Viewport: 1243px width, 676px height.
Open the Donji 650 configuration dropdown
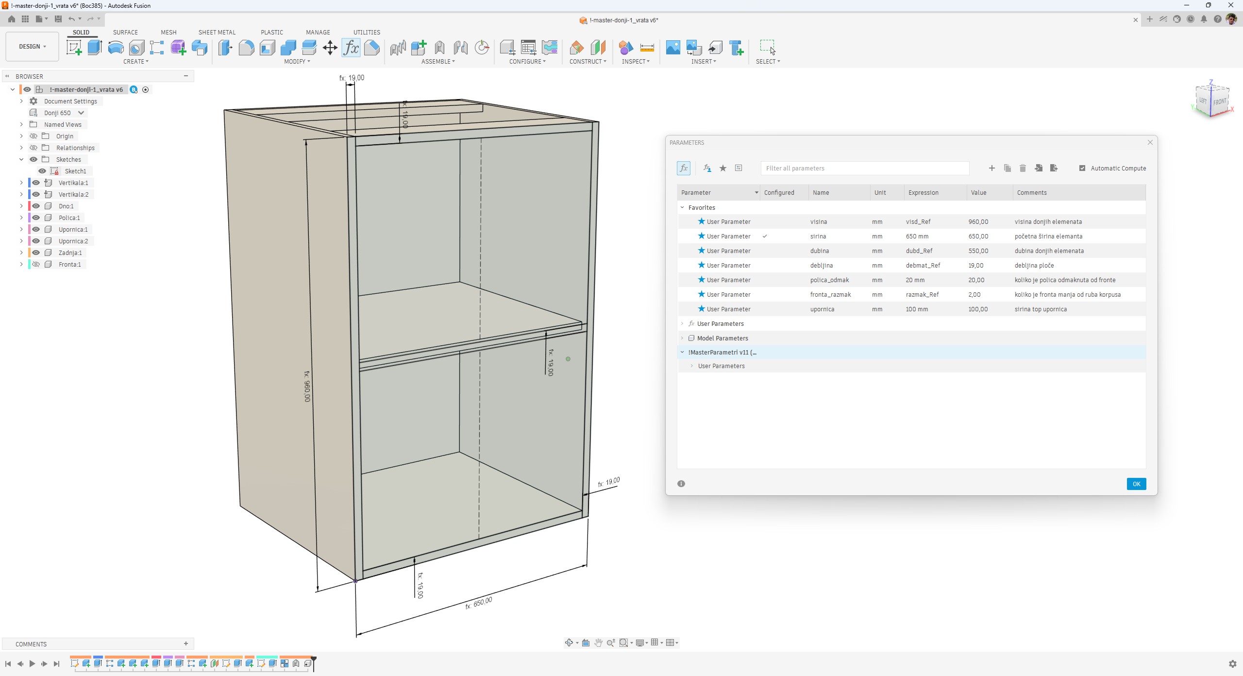(x=81, y=113)
